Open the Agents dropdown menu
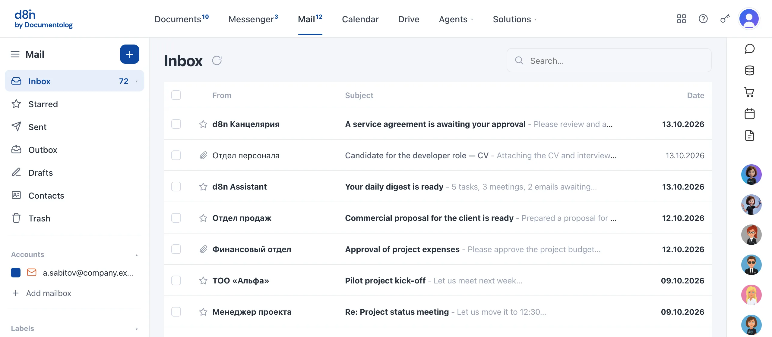Screen dimensions: 772x337 point(456,19)
